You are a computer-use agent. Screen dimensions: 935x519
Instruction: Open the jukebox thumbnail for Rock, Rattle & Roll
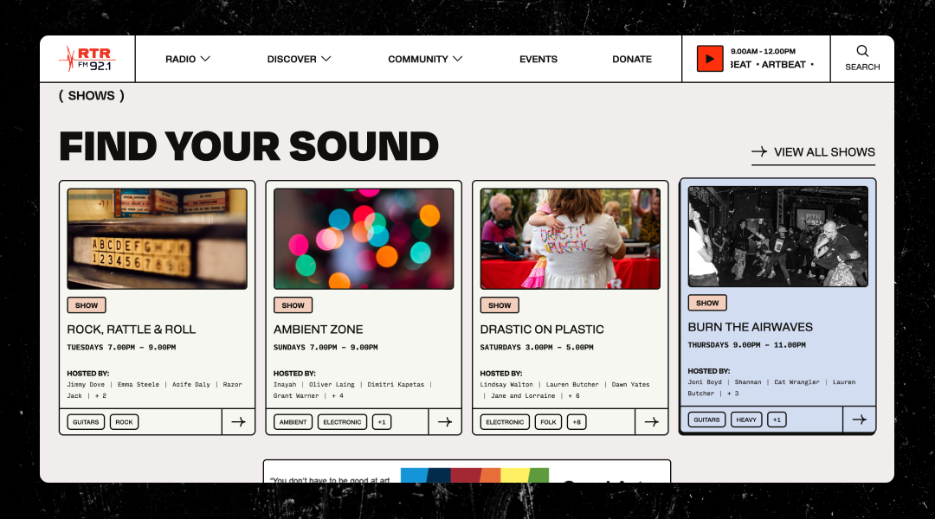(157, 239)
